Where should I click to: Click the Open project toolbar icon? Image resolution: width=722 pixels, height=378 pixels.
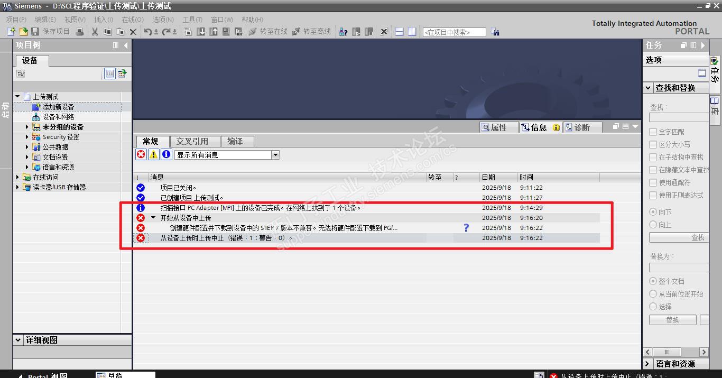(23, 32)
